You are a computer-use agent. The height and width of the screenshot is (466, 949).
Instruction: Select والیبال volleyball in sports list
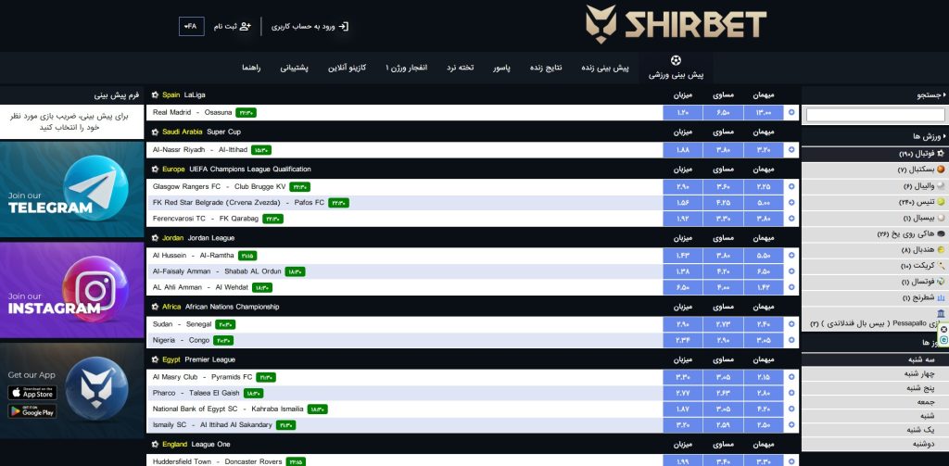coord(875,186)
